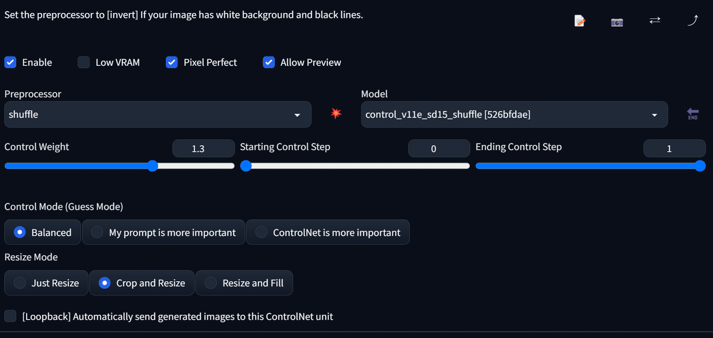The image size is (713, 338).
Task: Click the purple END refresh models icon
Action: 692,114
